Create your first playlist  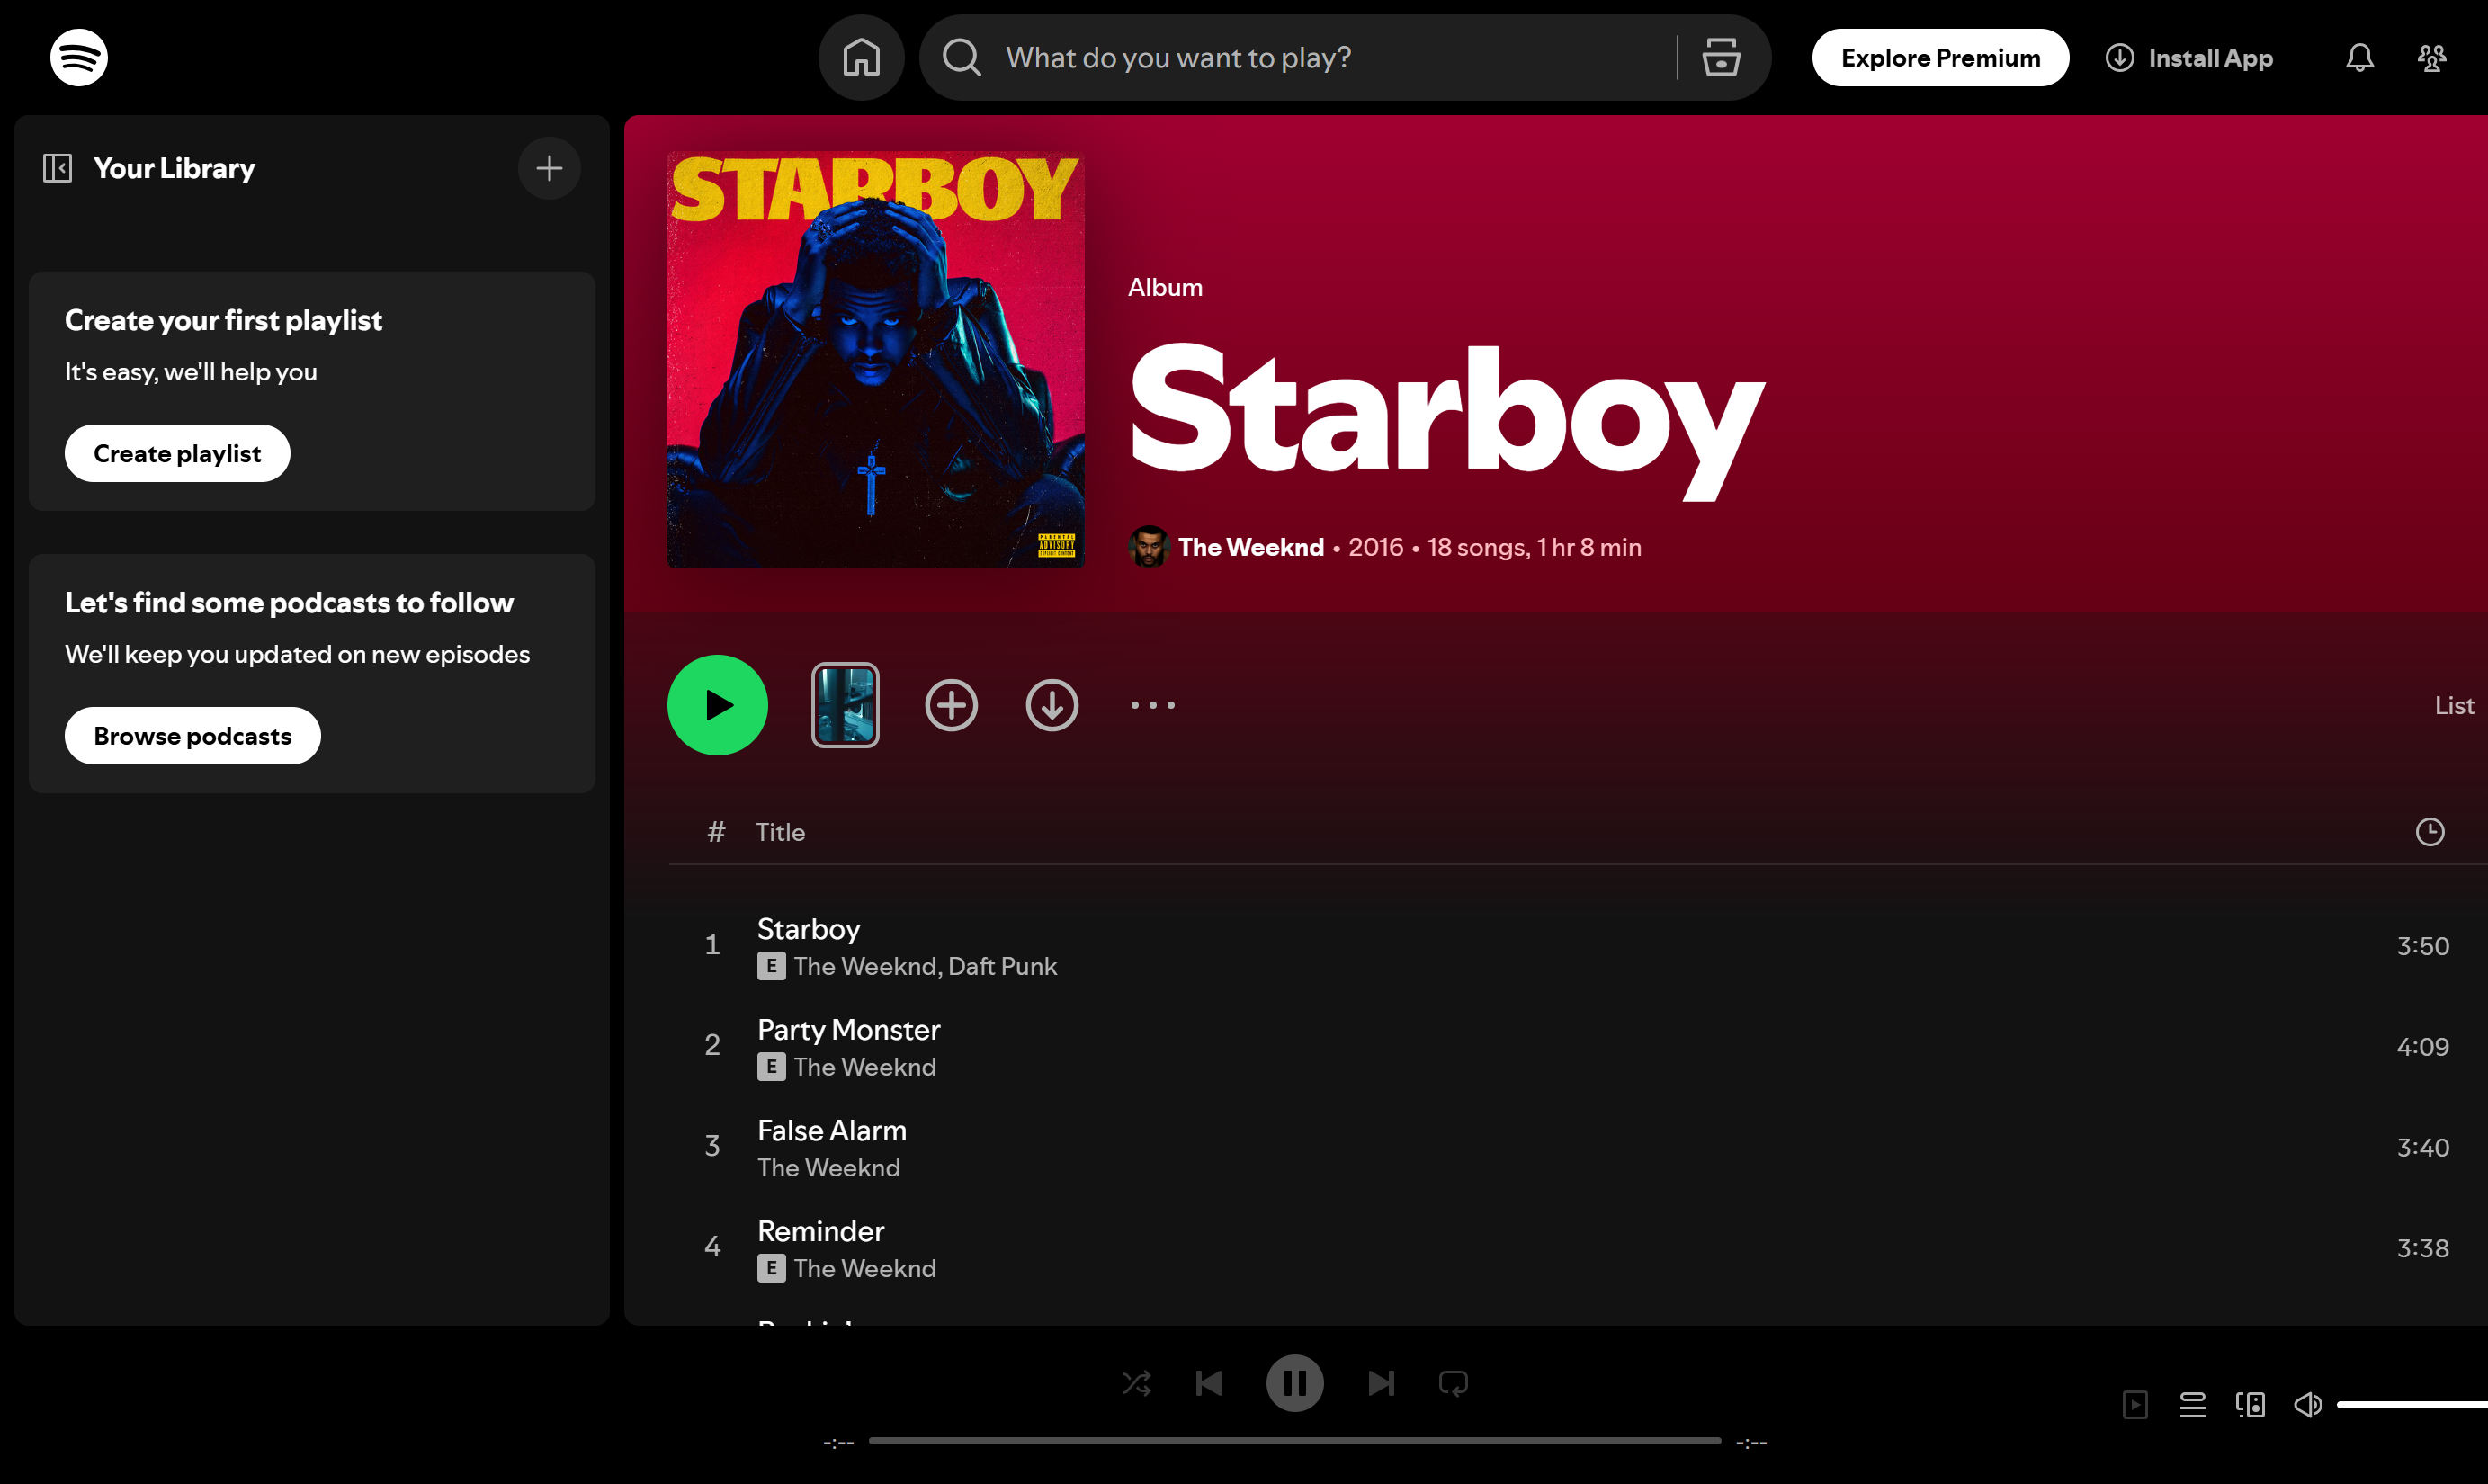(177, 453)
